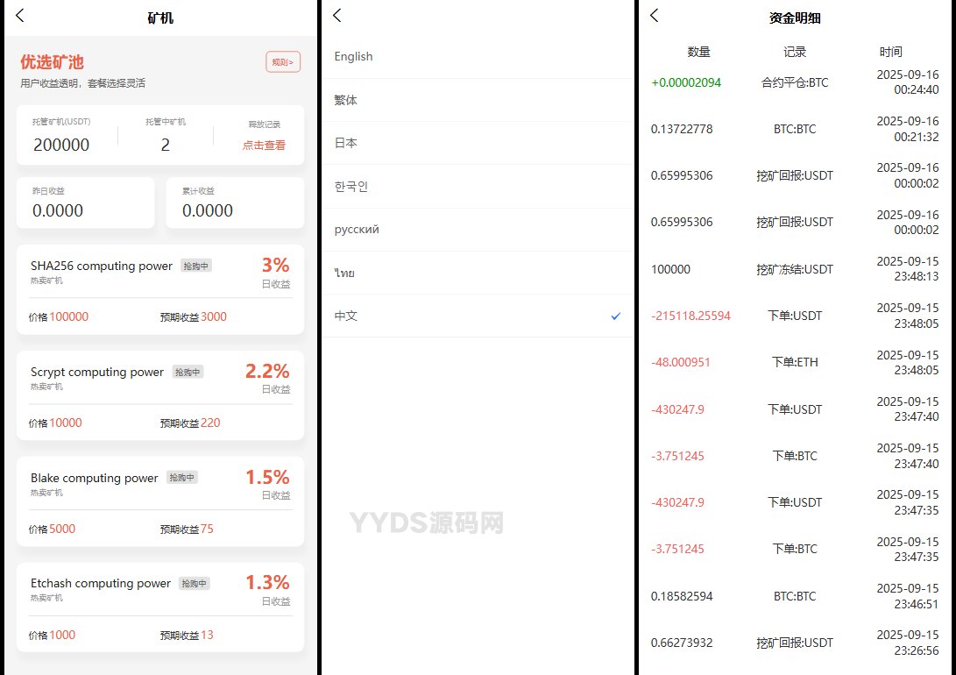Viewport: 956px width, 675px height.
Task: Click amount 100000 in fund details
Action: click(670, 269)
